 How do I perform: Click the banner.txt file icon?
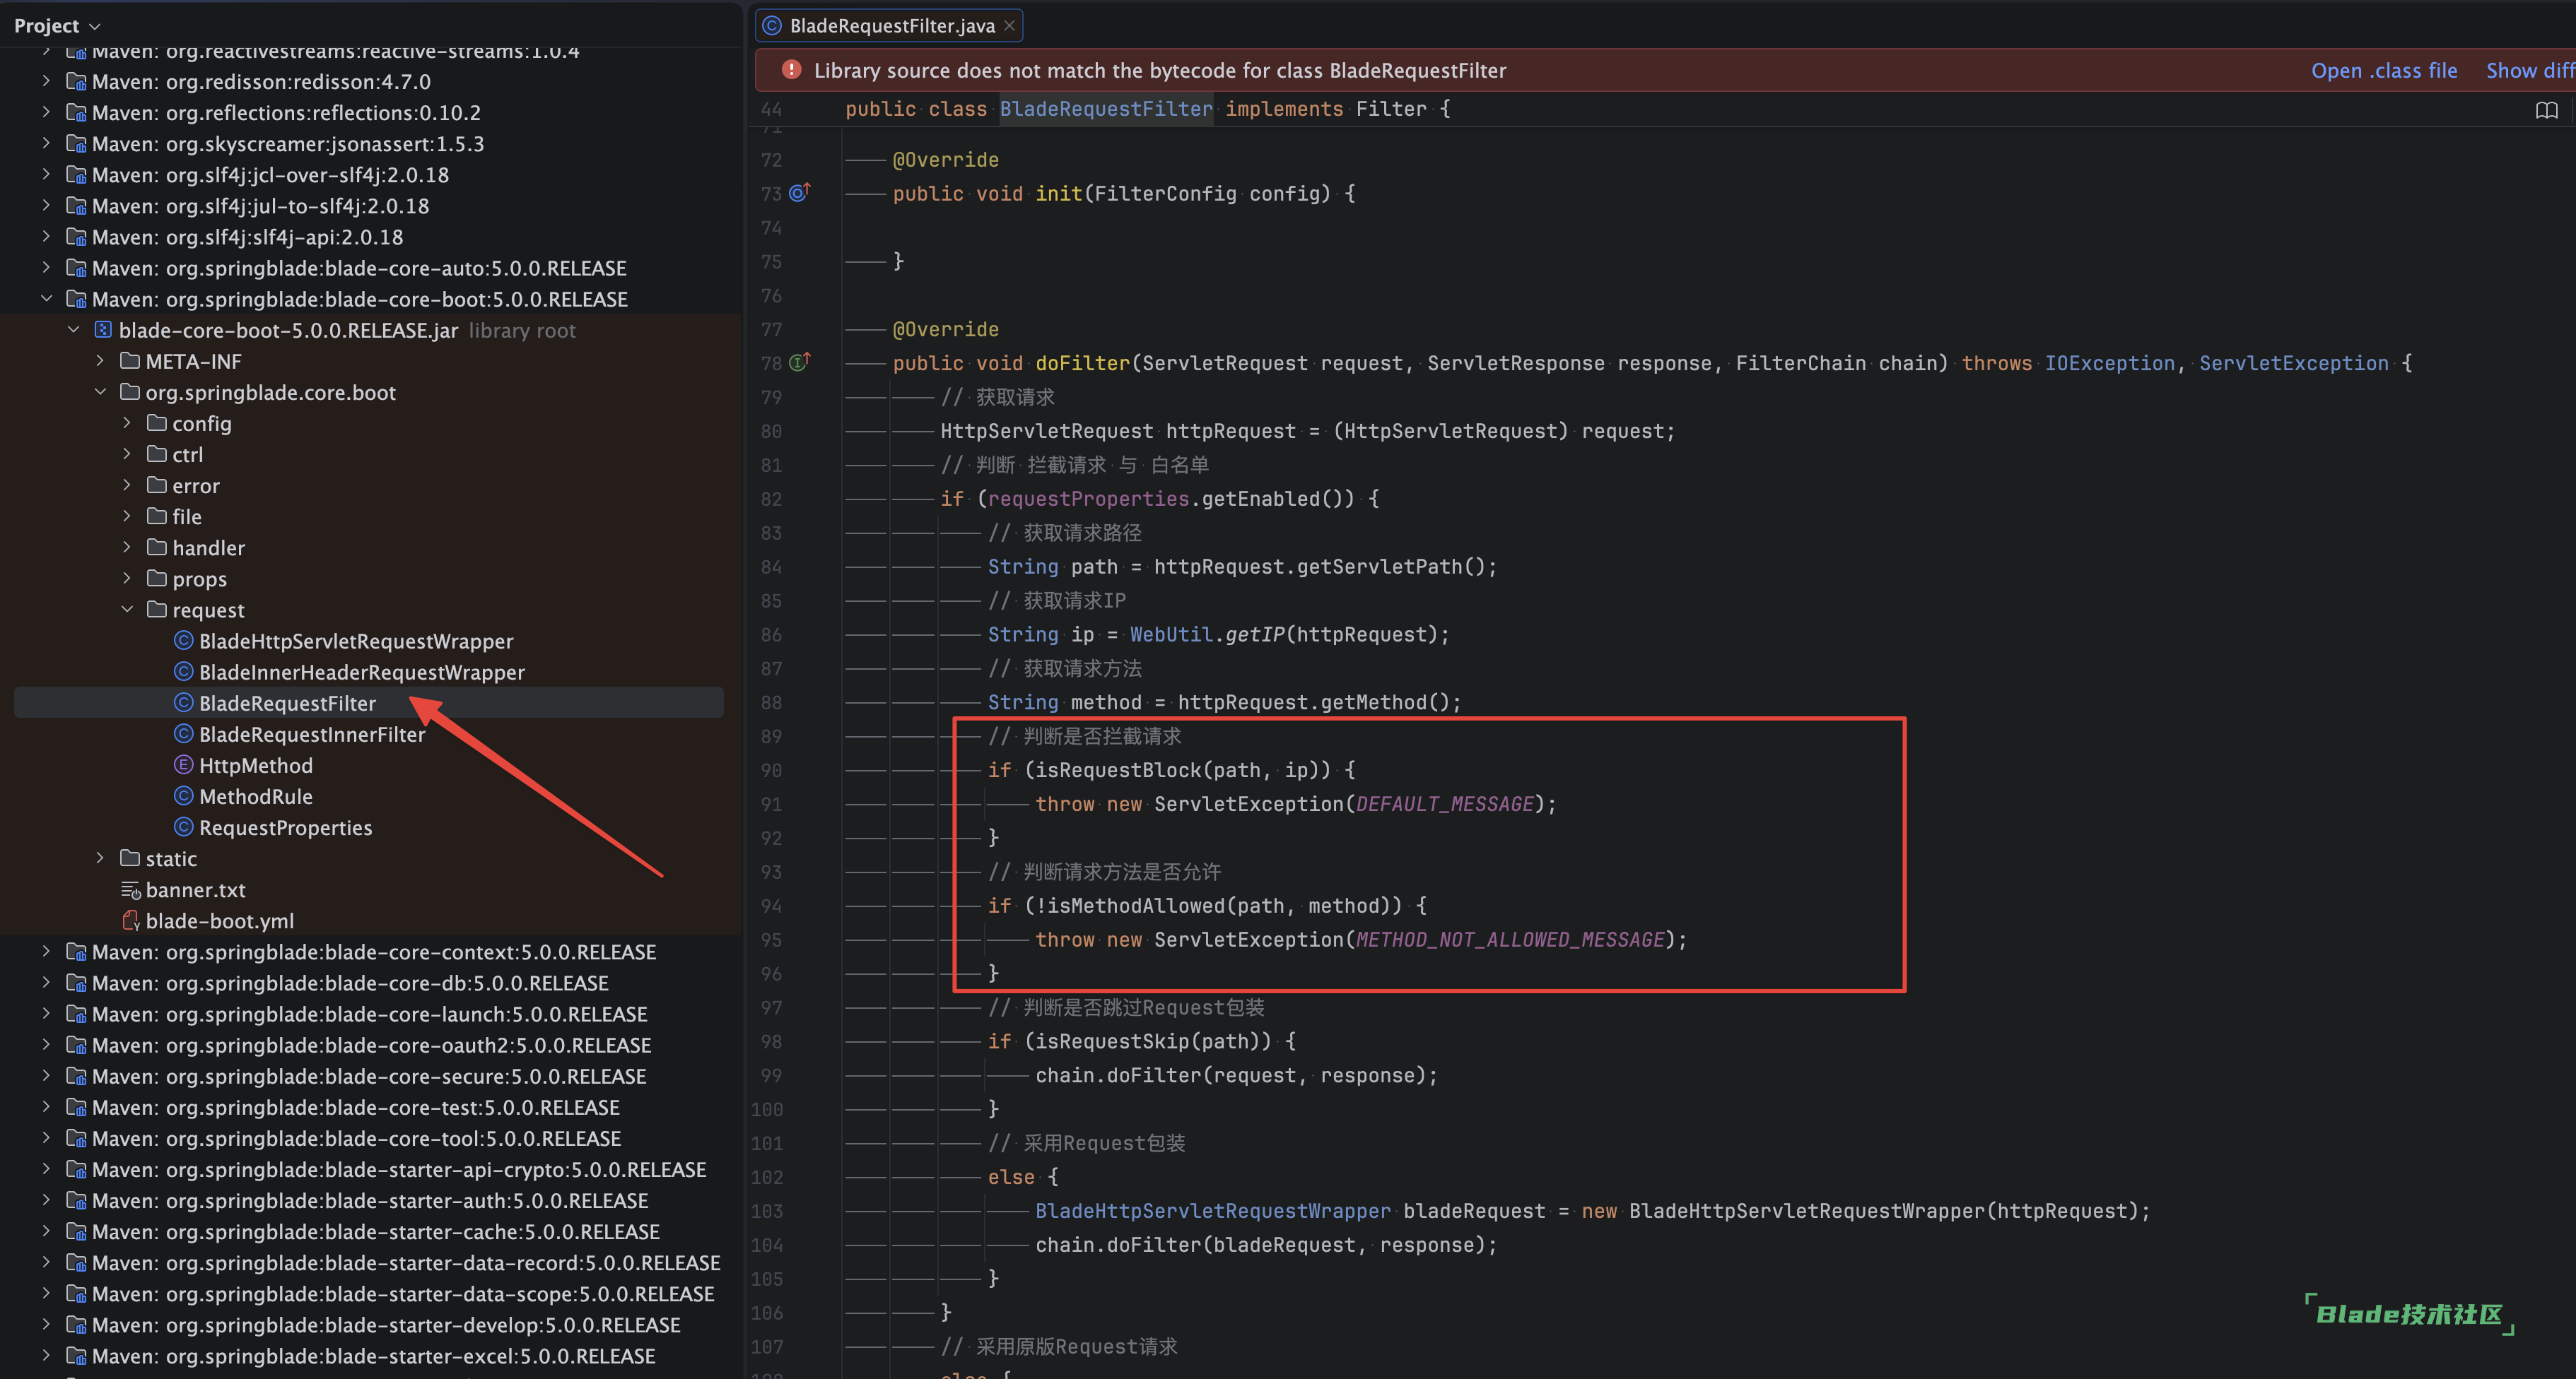pyautogui.click(x=130, y=889)
